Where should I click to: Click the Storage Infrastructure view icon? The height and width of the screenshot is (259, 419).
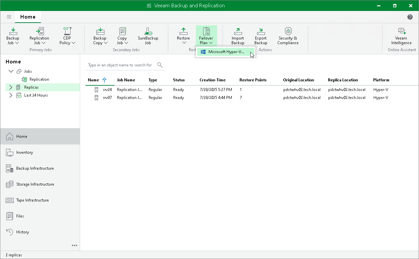pyautogui.click(x=10, y=184)
